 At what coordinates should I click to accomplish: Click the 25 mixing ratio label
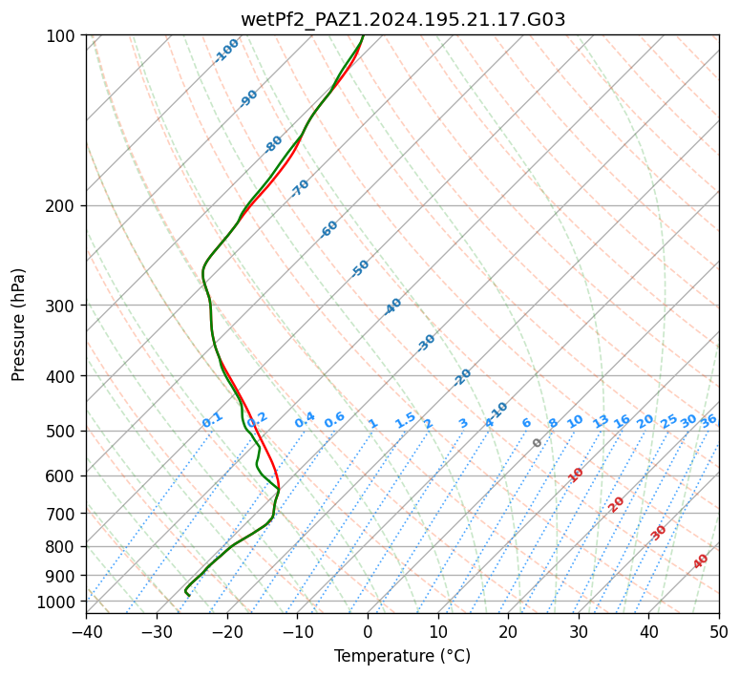668,421
